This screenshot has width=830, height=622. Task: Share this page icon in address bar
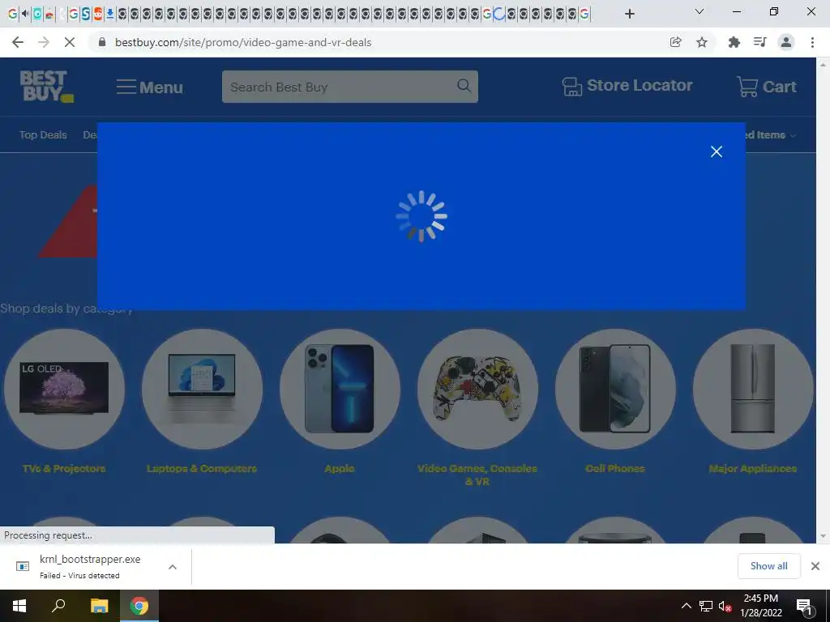point(675,42)
